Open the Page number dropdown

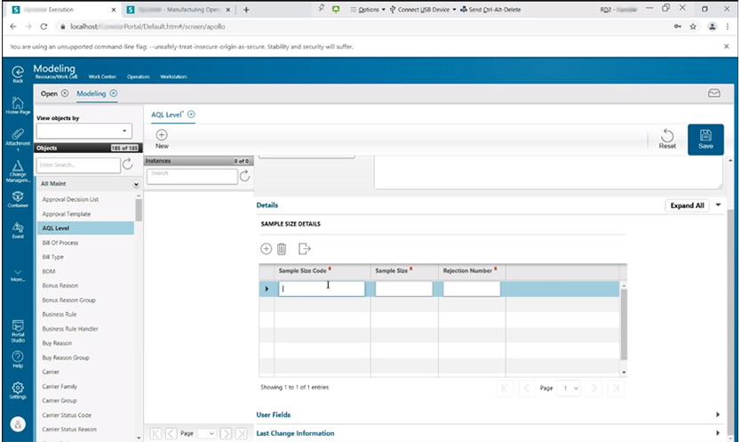pyautogui.click(x=568, y=388)
